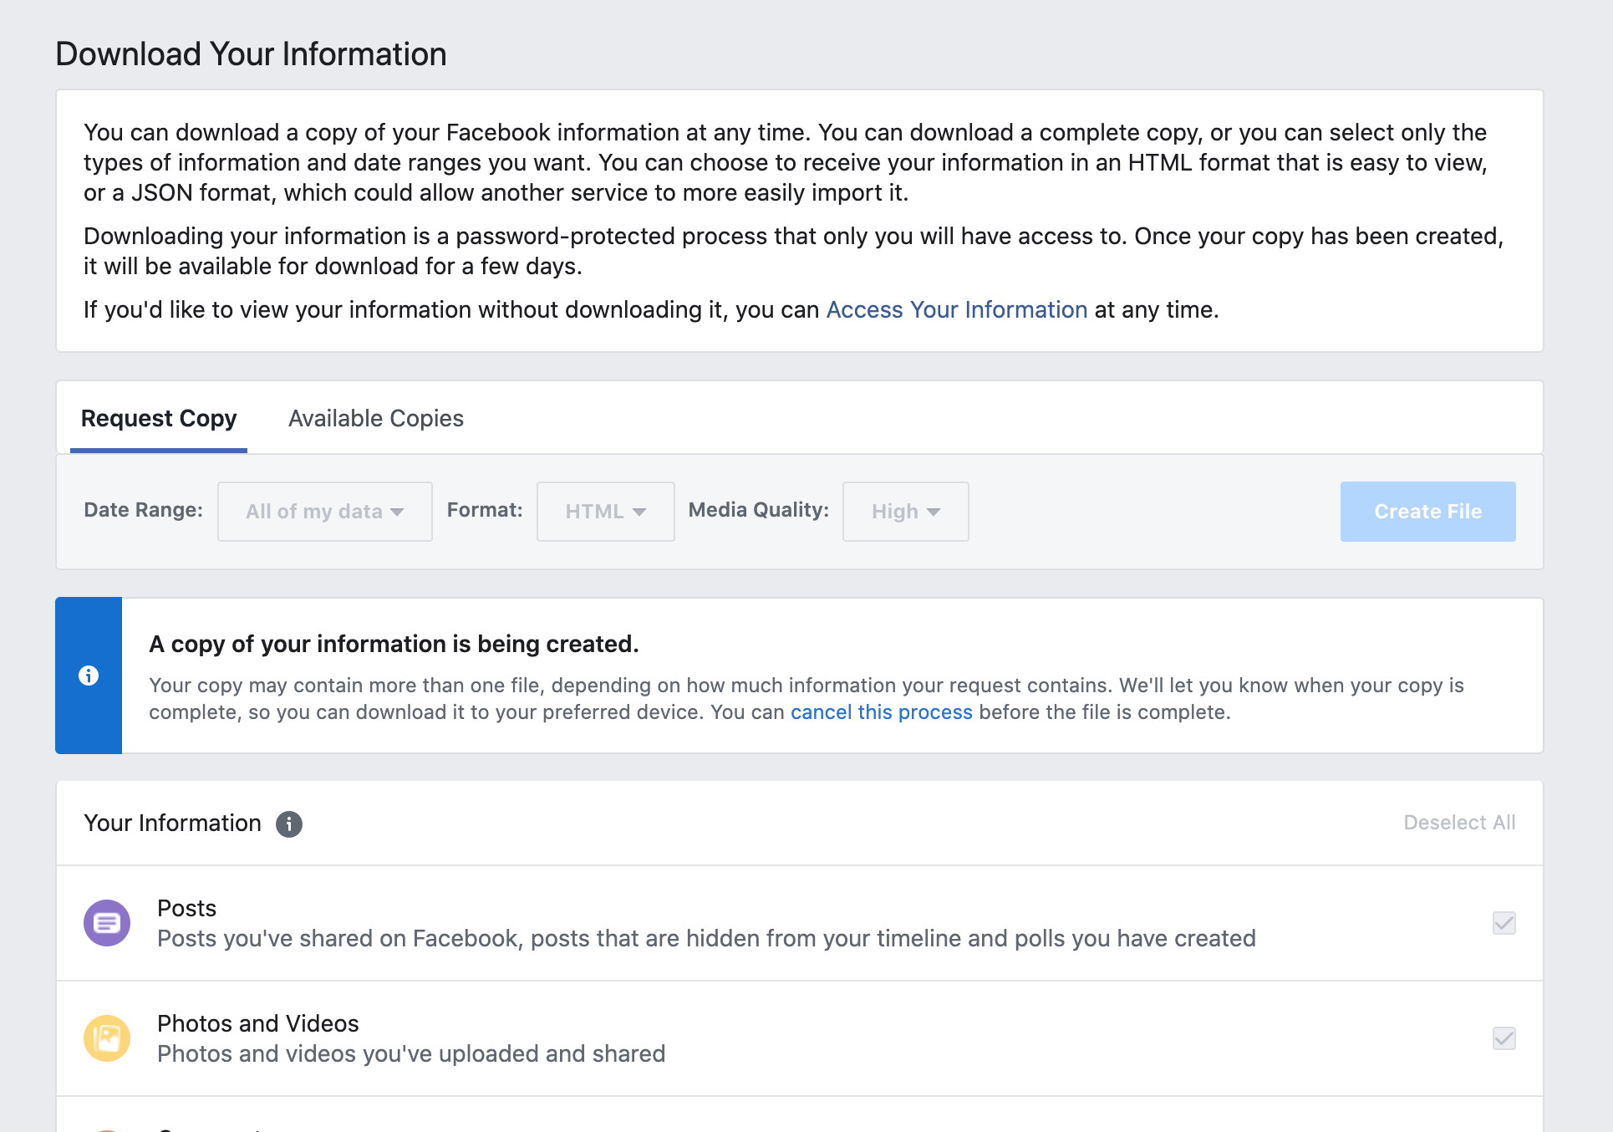Click the Your Information info icon
Viewport: 1613px width, 1132px height.
click(289, 824)
